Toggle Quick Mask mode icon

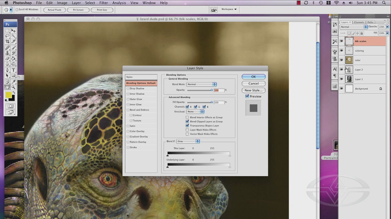coord(10,106)
